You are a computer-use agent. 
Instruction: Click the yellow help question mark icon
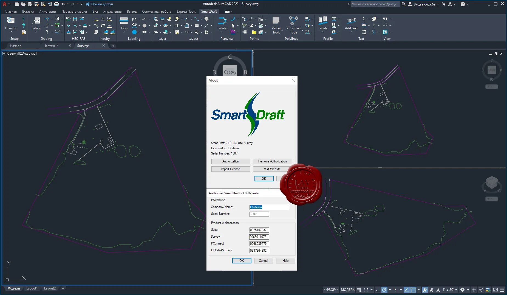(24, 26)
